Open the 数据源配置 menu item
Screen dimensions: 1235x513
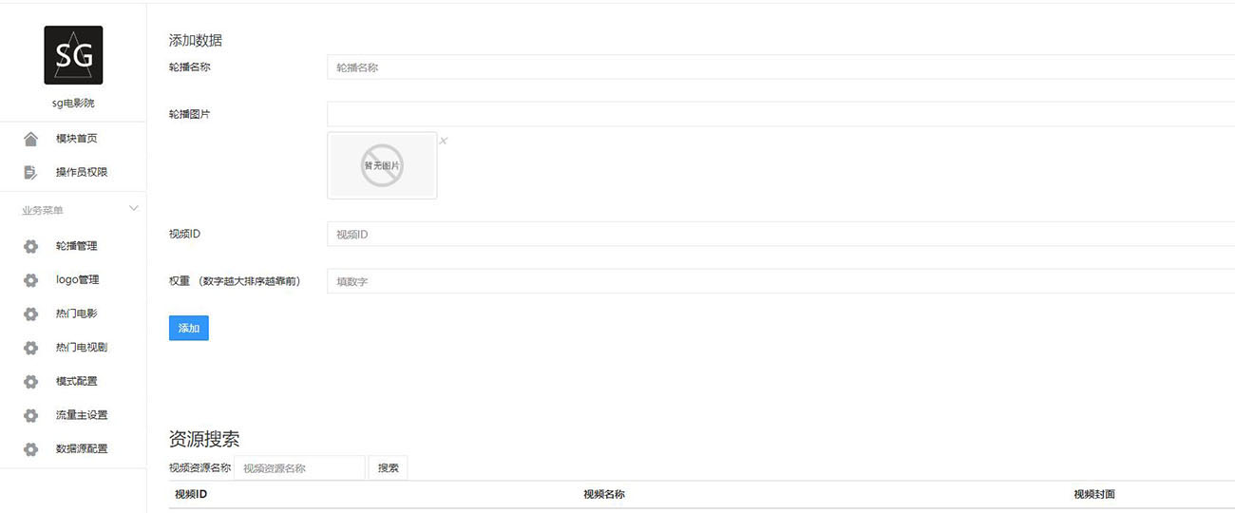(x=81, y=448)
